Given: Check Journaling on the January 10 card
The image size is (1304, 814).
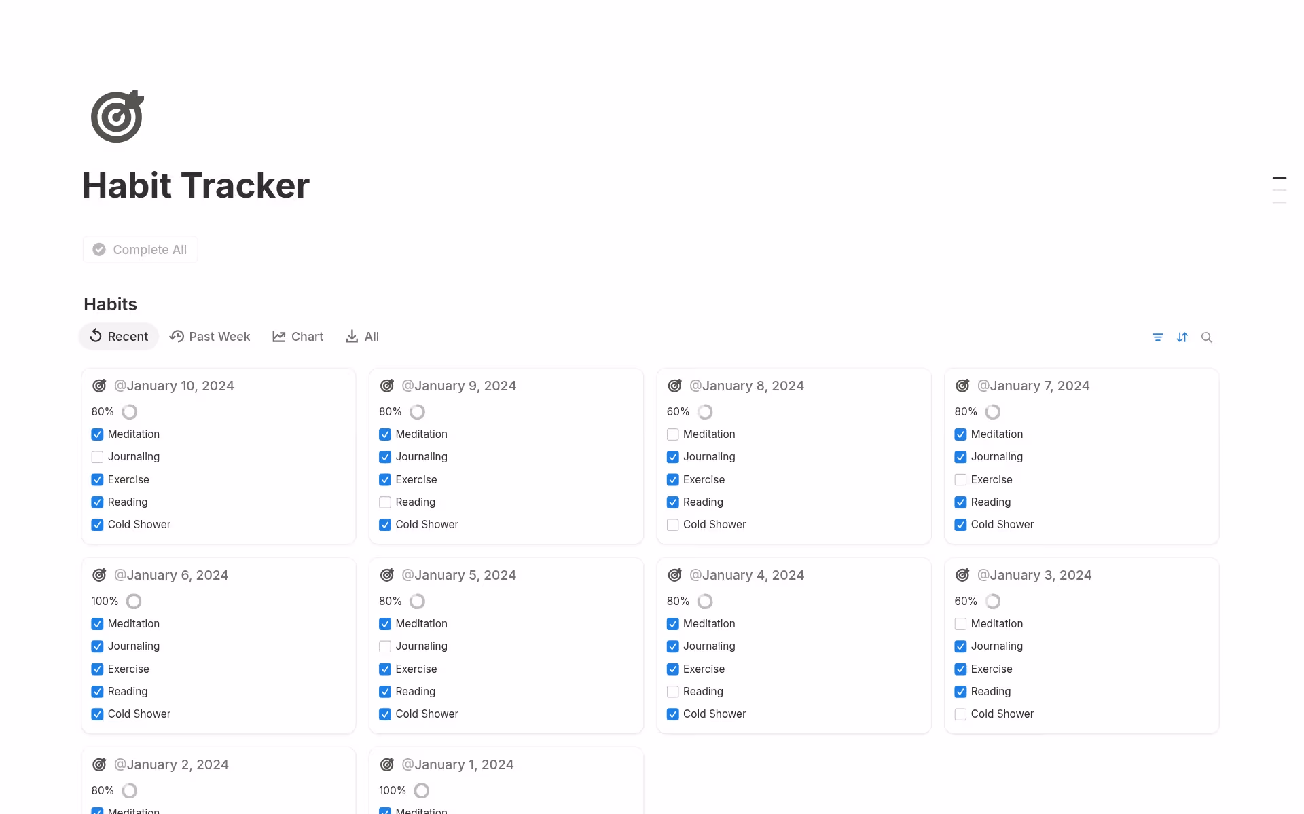Looking at the screenshot, I should (x=97, y=457).
